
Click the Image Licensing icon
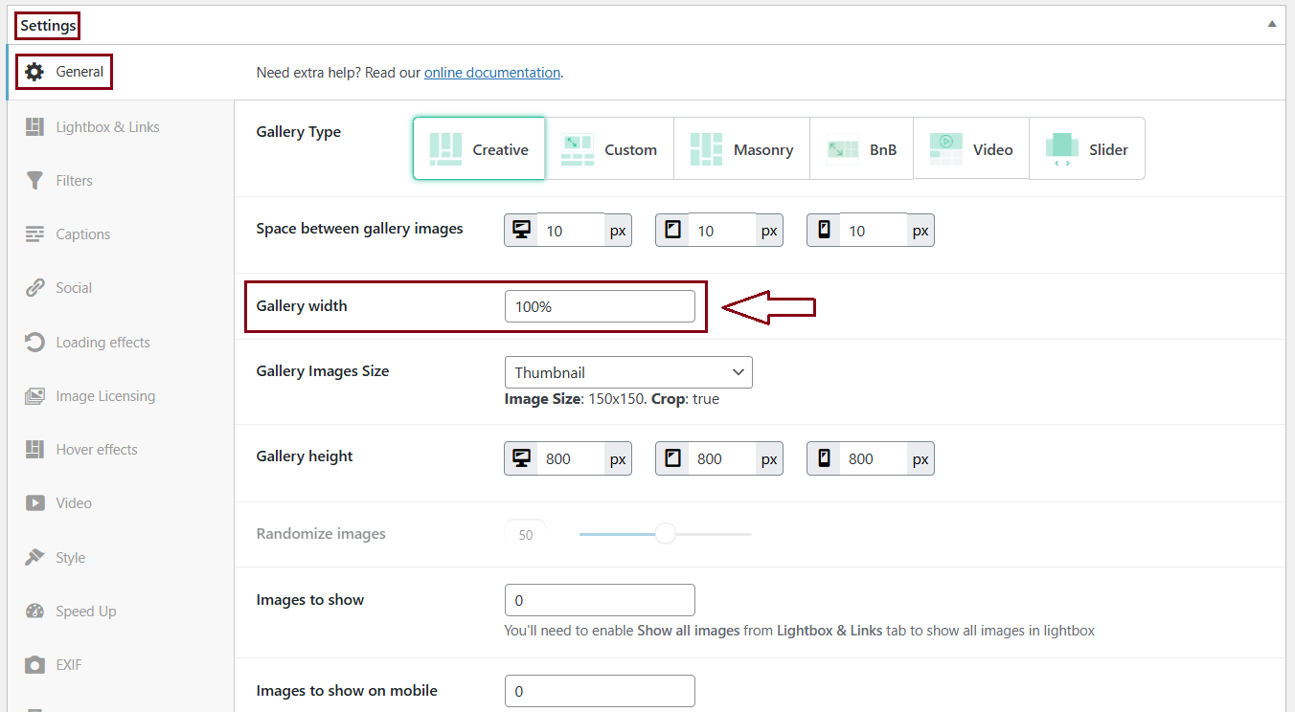(x=35, y=396)
